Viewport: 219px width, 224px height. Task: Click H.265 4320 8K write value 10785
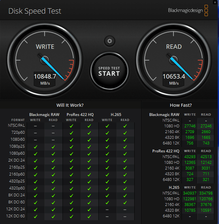(190, 210)
